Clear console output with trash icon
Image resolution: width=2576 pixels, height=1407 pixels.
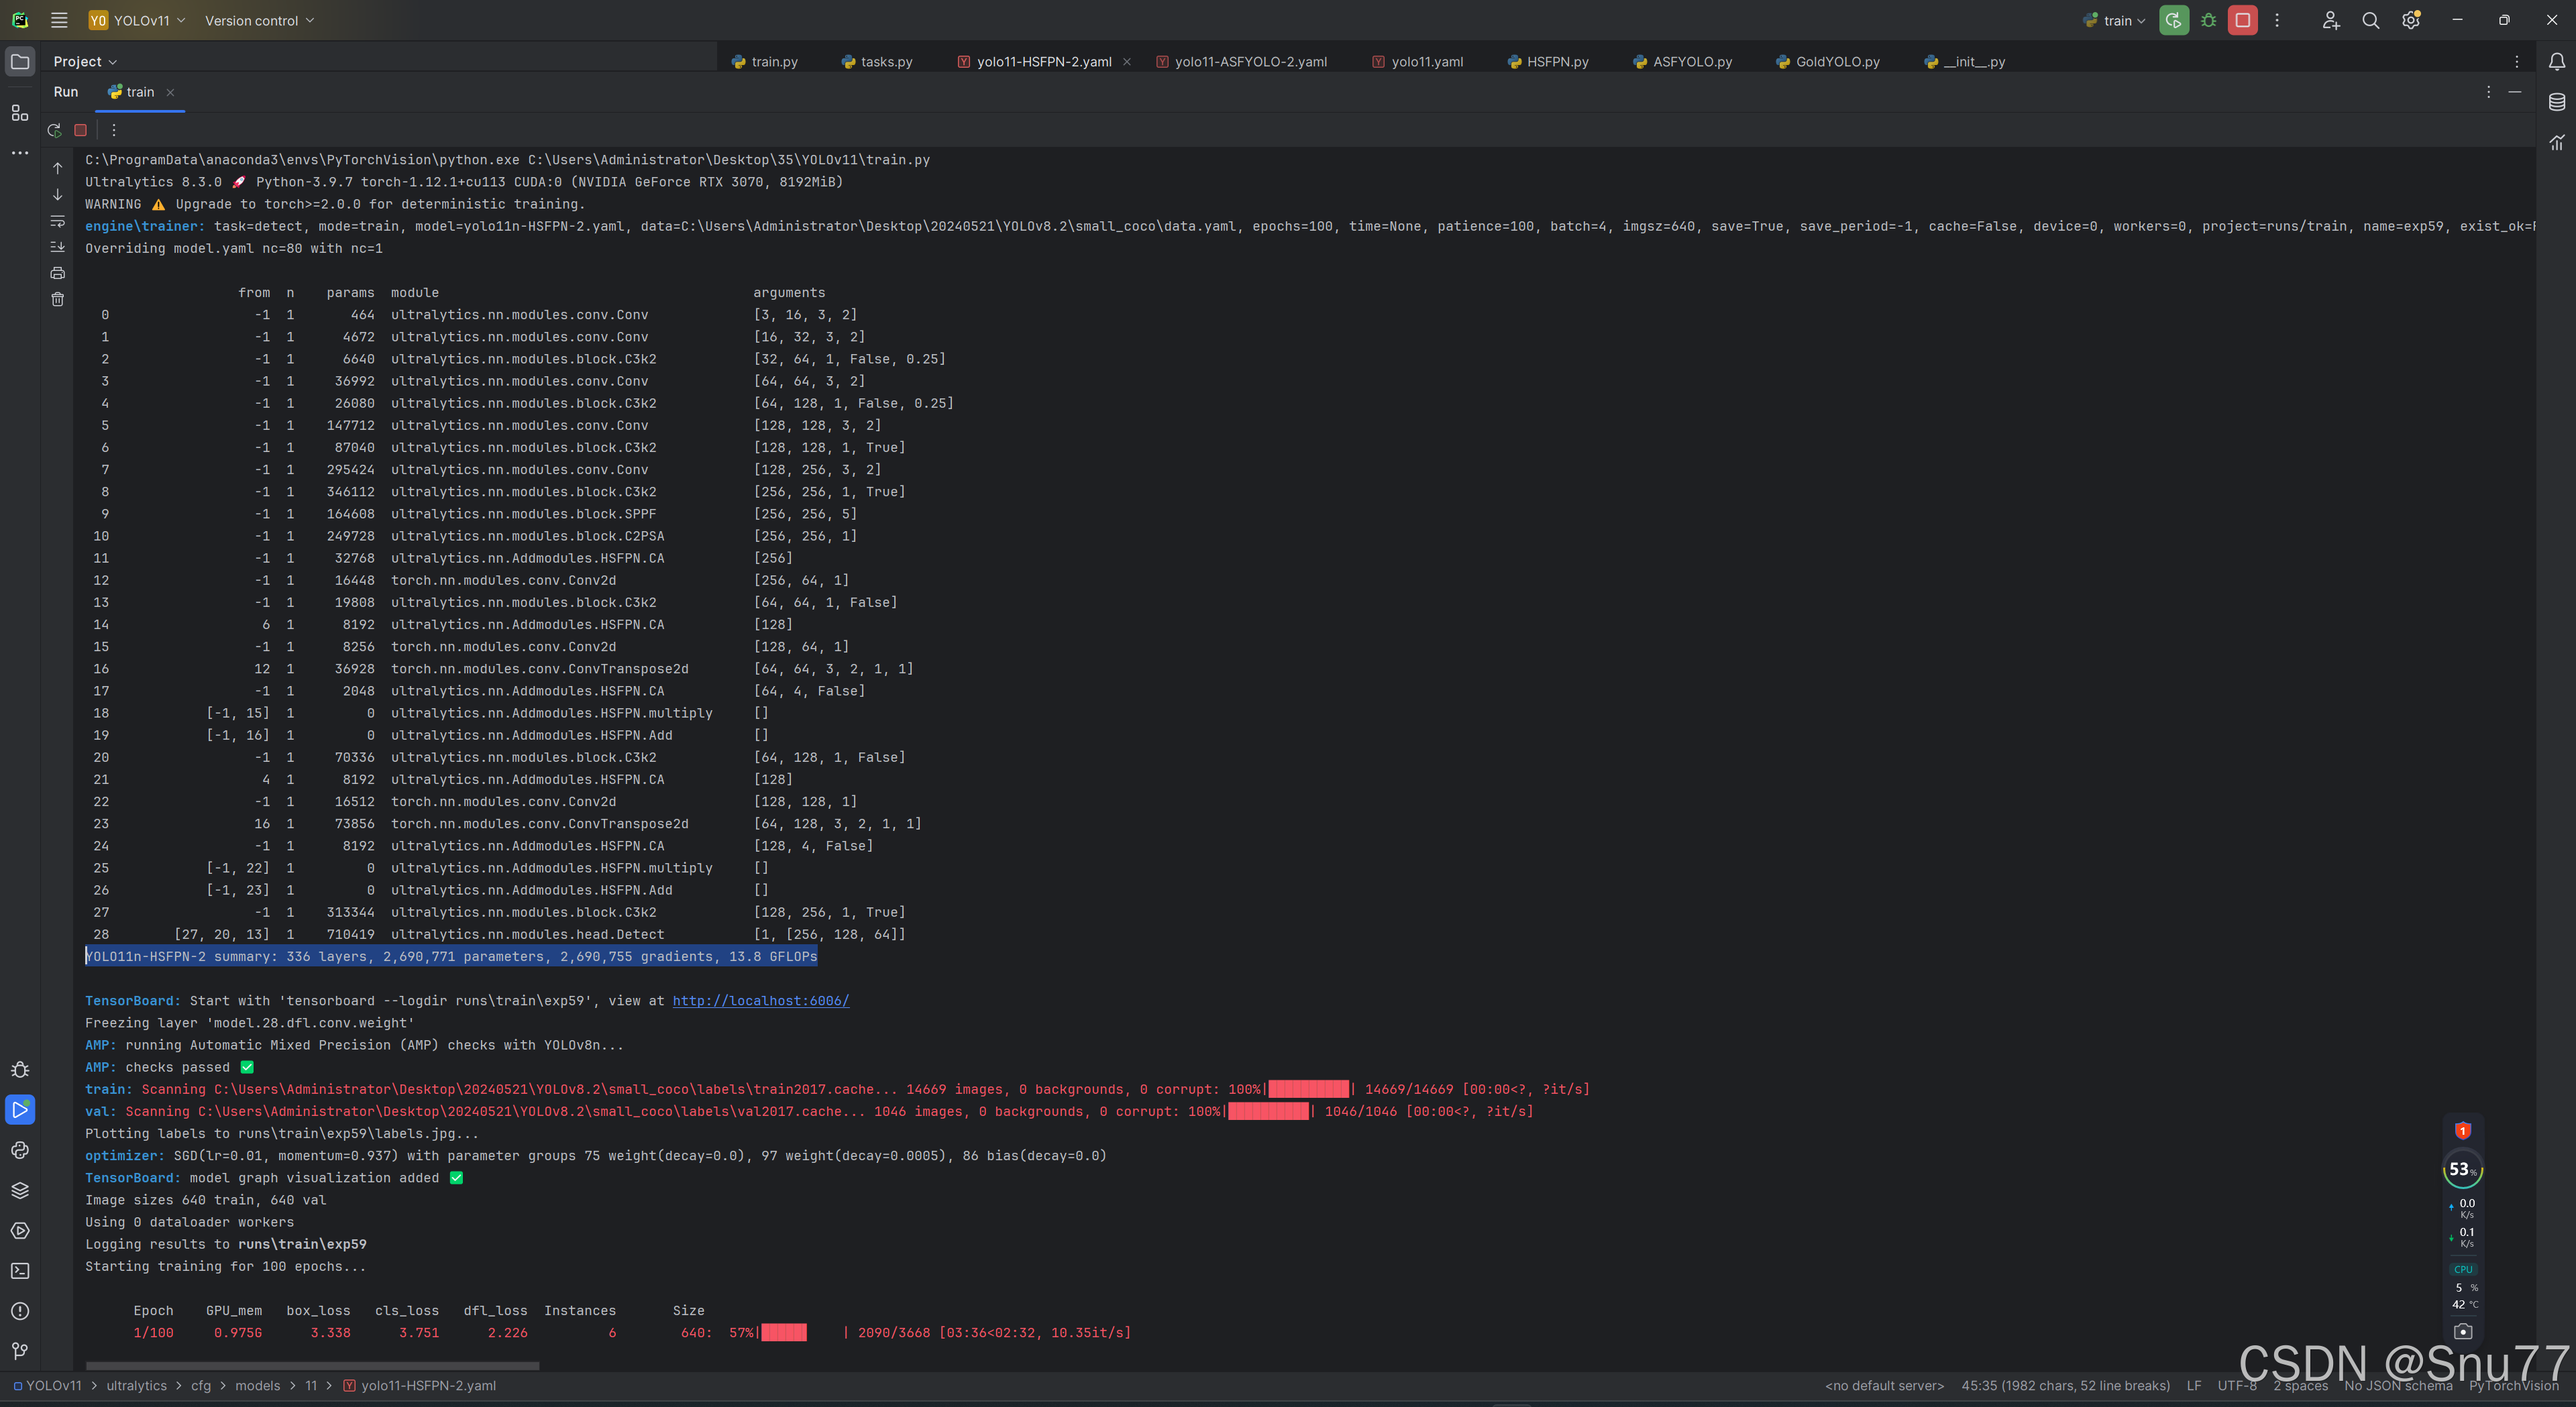pyautogui.click(x=58, y=299)
